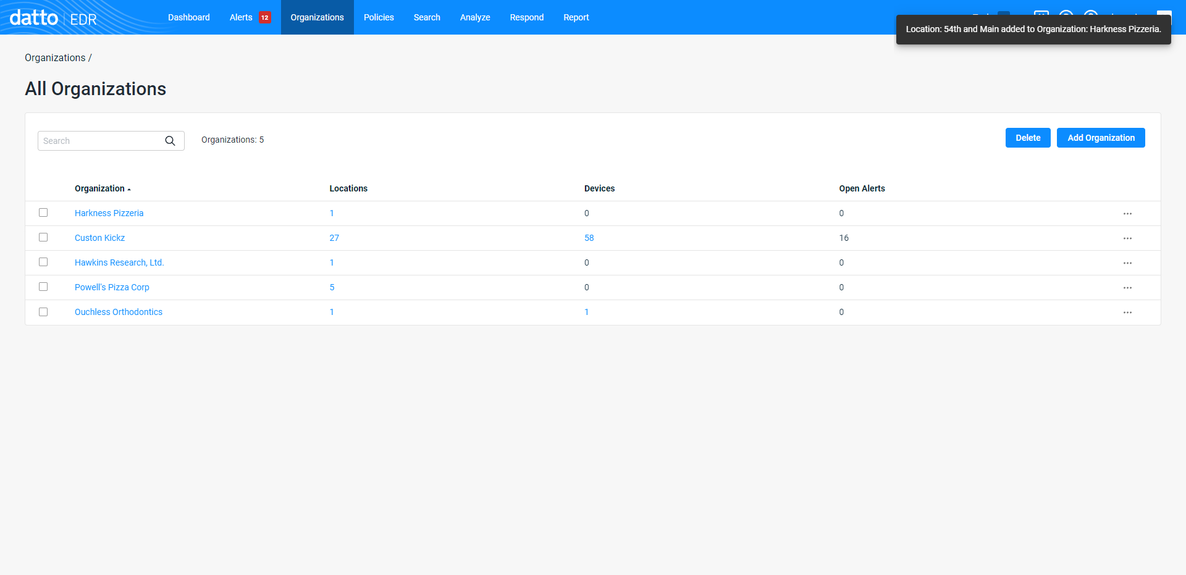Click the search magnifier icon
1186x575 pixels.
170,141
